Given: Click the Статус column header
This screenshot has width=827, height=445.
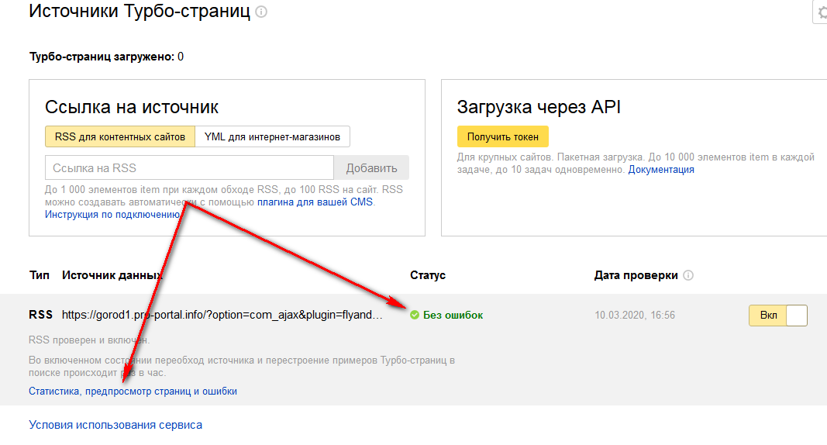Looking at the screenshot, I should (x=428, y=275).
